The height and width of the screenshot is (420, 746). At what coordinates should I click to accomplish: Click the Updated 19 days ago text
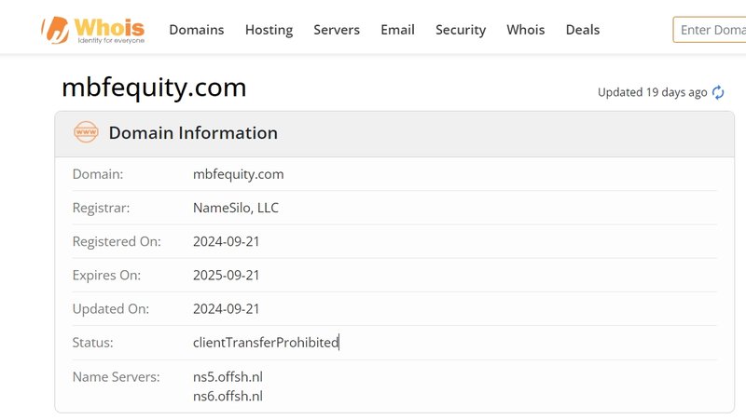click(x=652, y=92)
